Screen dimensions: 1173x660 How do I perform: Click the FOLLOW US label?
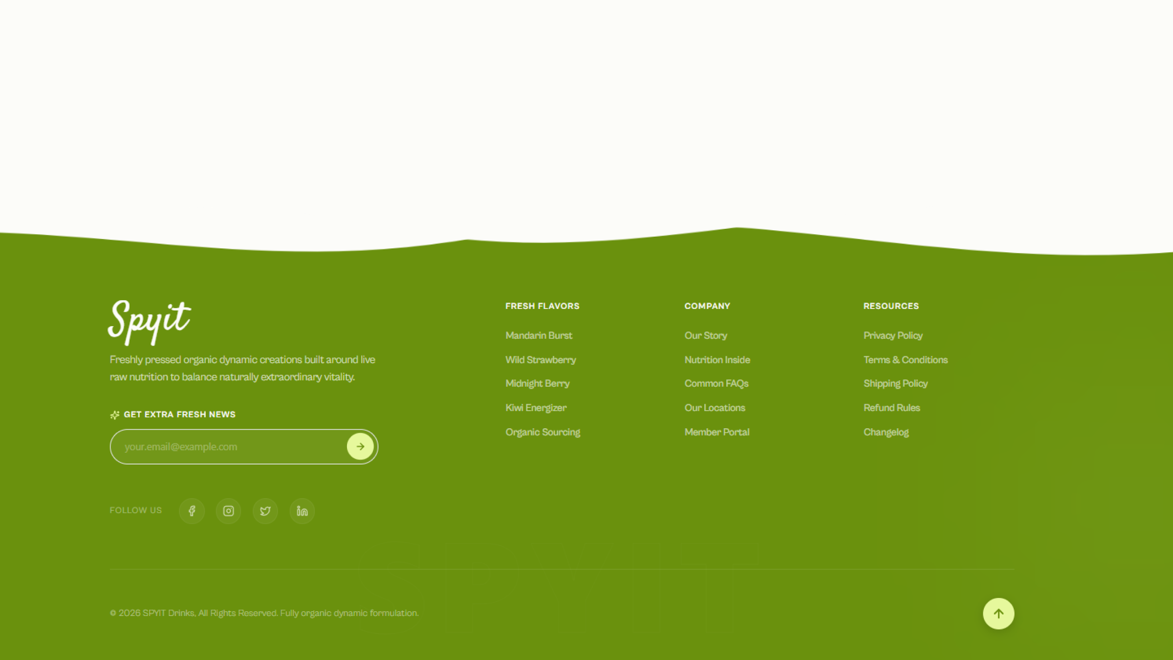coord(135,510)
